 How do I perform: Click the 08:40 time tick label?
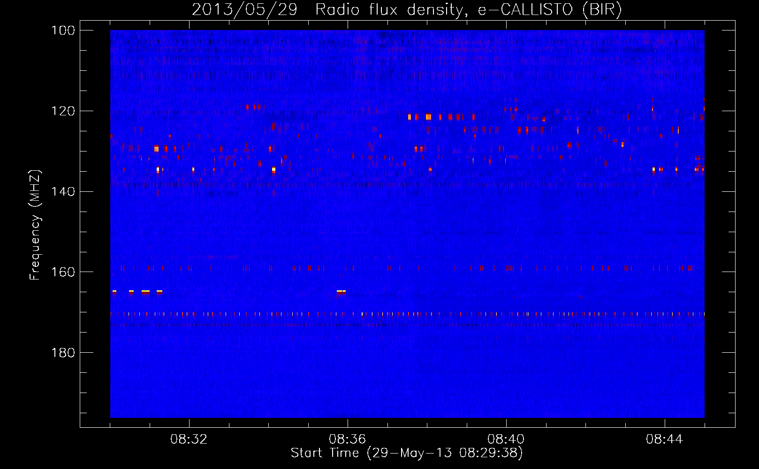coord(506,439)
